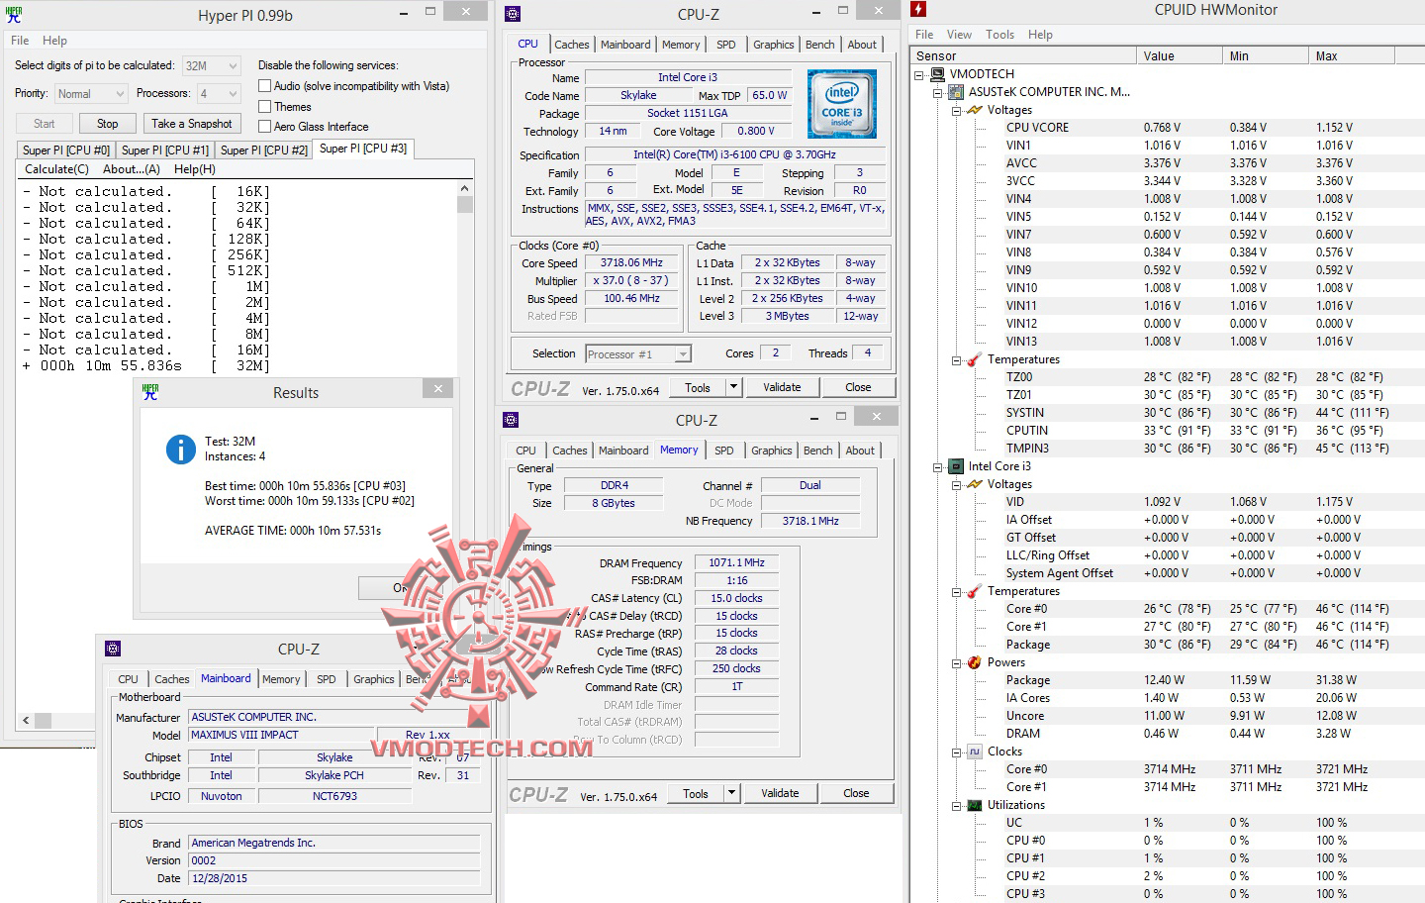Open the HWMonitor Tools menu
The width and height of the screenshot is (1425, 903).
pos(999,35)
